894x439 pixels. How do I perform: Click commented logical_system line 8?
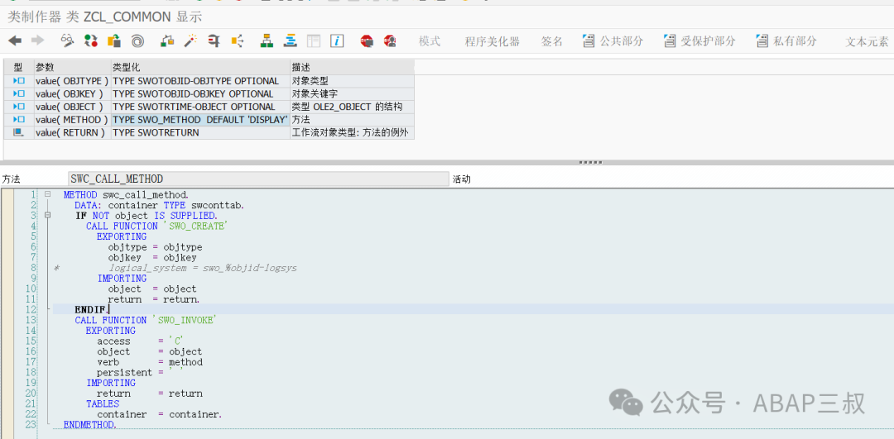[x=203, y=268]
